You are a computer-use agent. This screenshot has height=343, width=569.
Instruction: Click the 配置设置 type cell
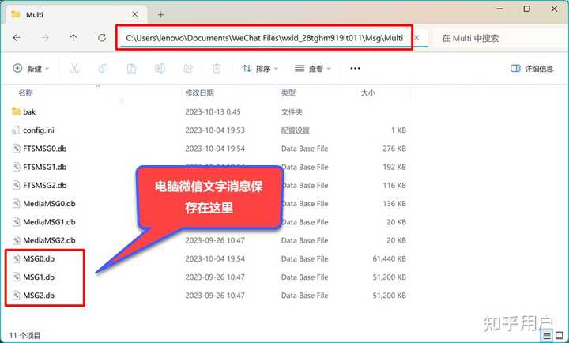(x=295, y=130)
